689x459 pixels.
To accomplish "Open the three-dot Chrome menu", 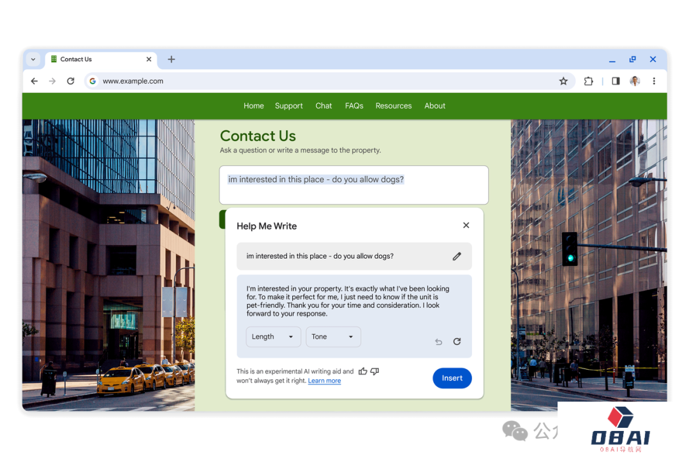I will point(654,81).
